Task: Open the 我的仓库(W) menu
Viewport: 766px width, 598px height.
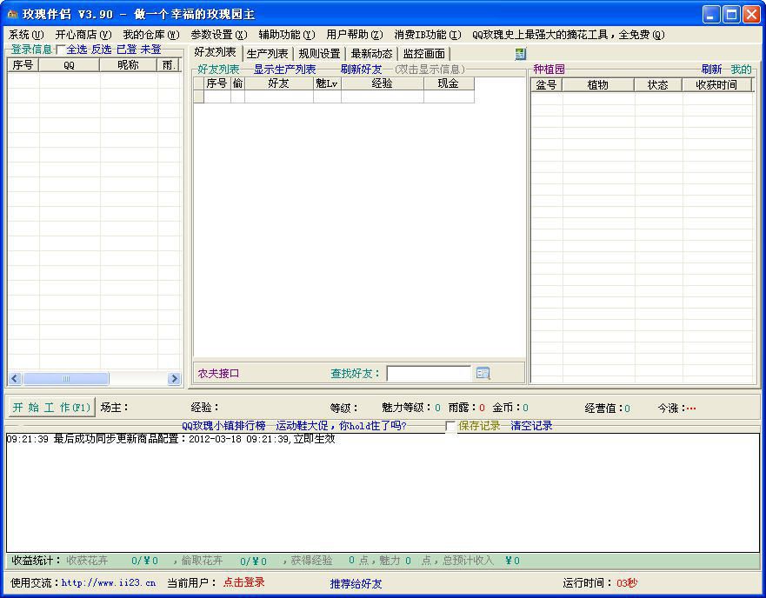Action: [x=151, y=35]
